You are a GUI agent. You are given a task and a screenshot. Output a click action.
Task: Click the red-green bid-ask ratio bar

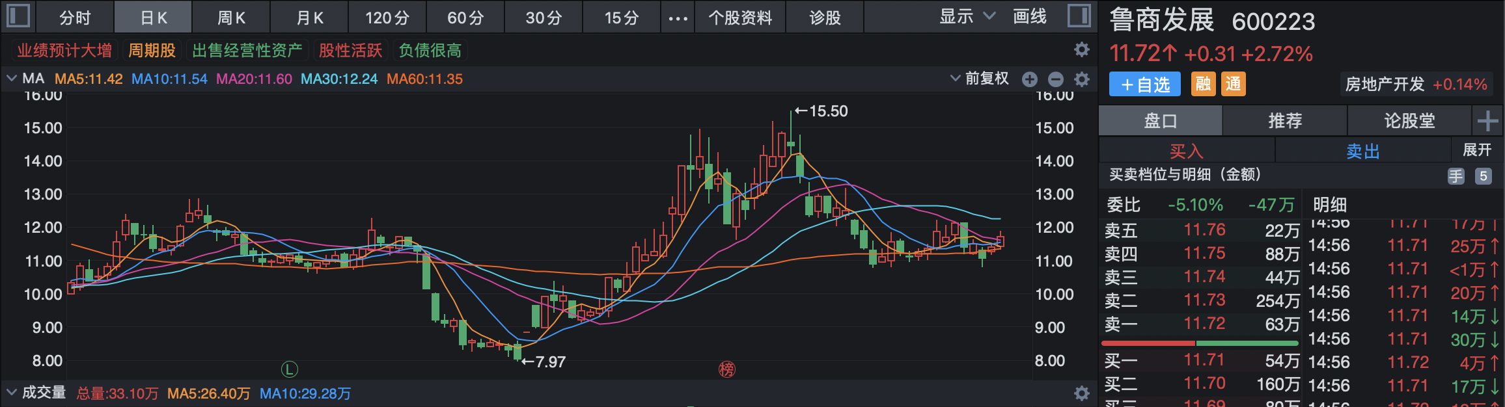coord(1199,343)
